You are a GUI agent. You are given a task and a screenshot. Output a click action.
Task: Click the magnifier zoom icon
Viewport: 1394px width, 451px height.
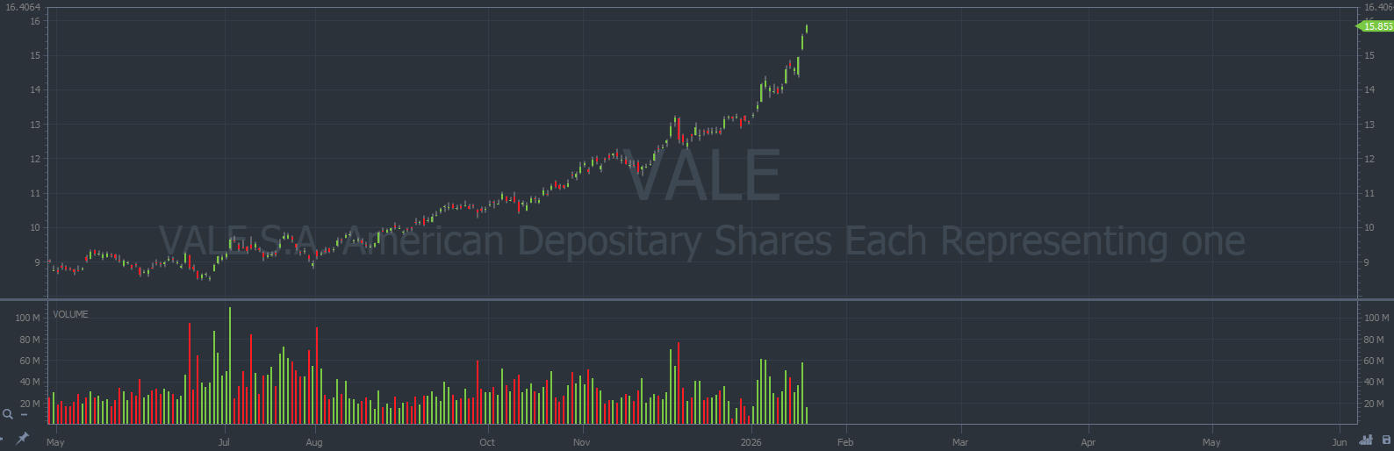pyautogui.click(x=8, y=414)
